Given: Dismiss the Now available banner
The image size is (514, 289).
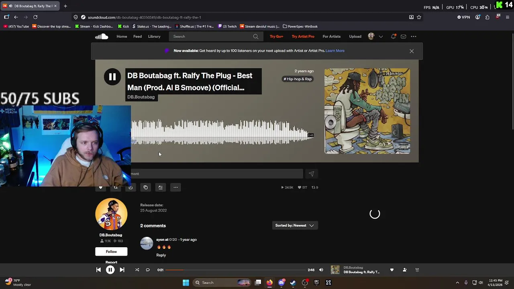Looking at the screenshot, I should point(412,51).
